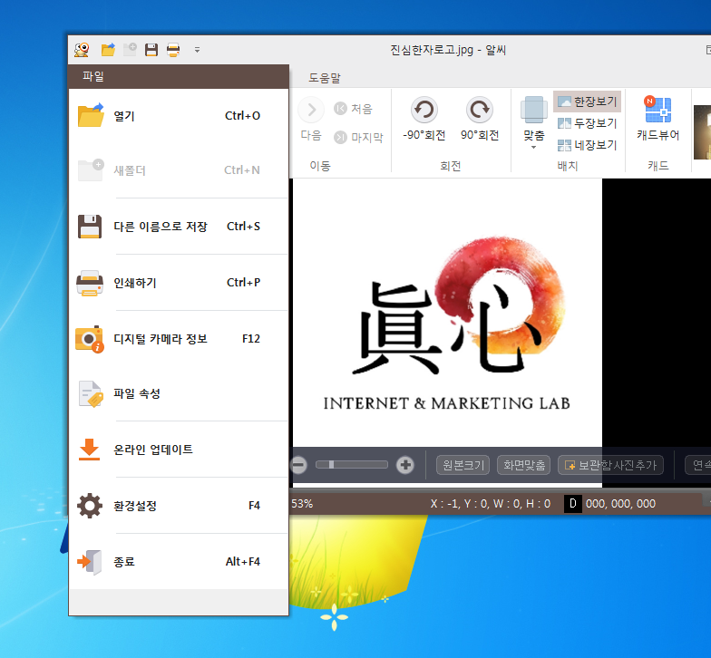The height and width of the screenshot is (658, 711).
Task: Select 열기 from the file menu
Action: [179, 116]
